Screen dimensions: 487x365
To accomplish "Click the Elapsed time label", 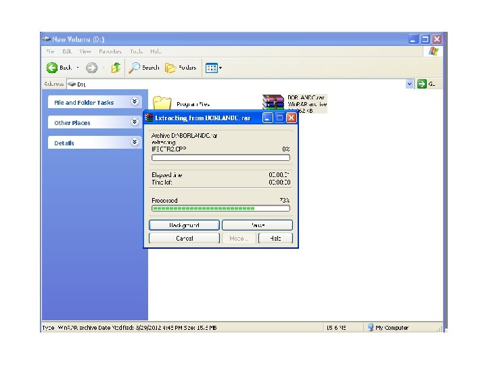I will click(x=167, y=175).
